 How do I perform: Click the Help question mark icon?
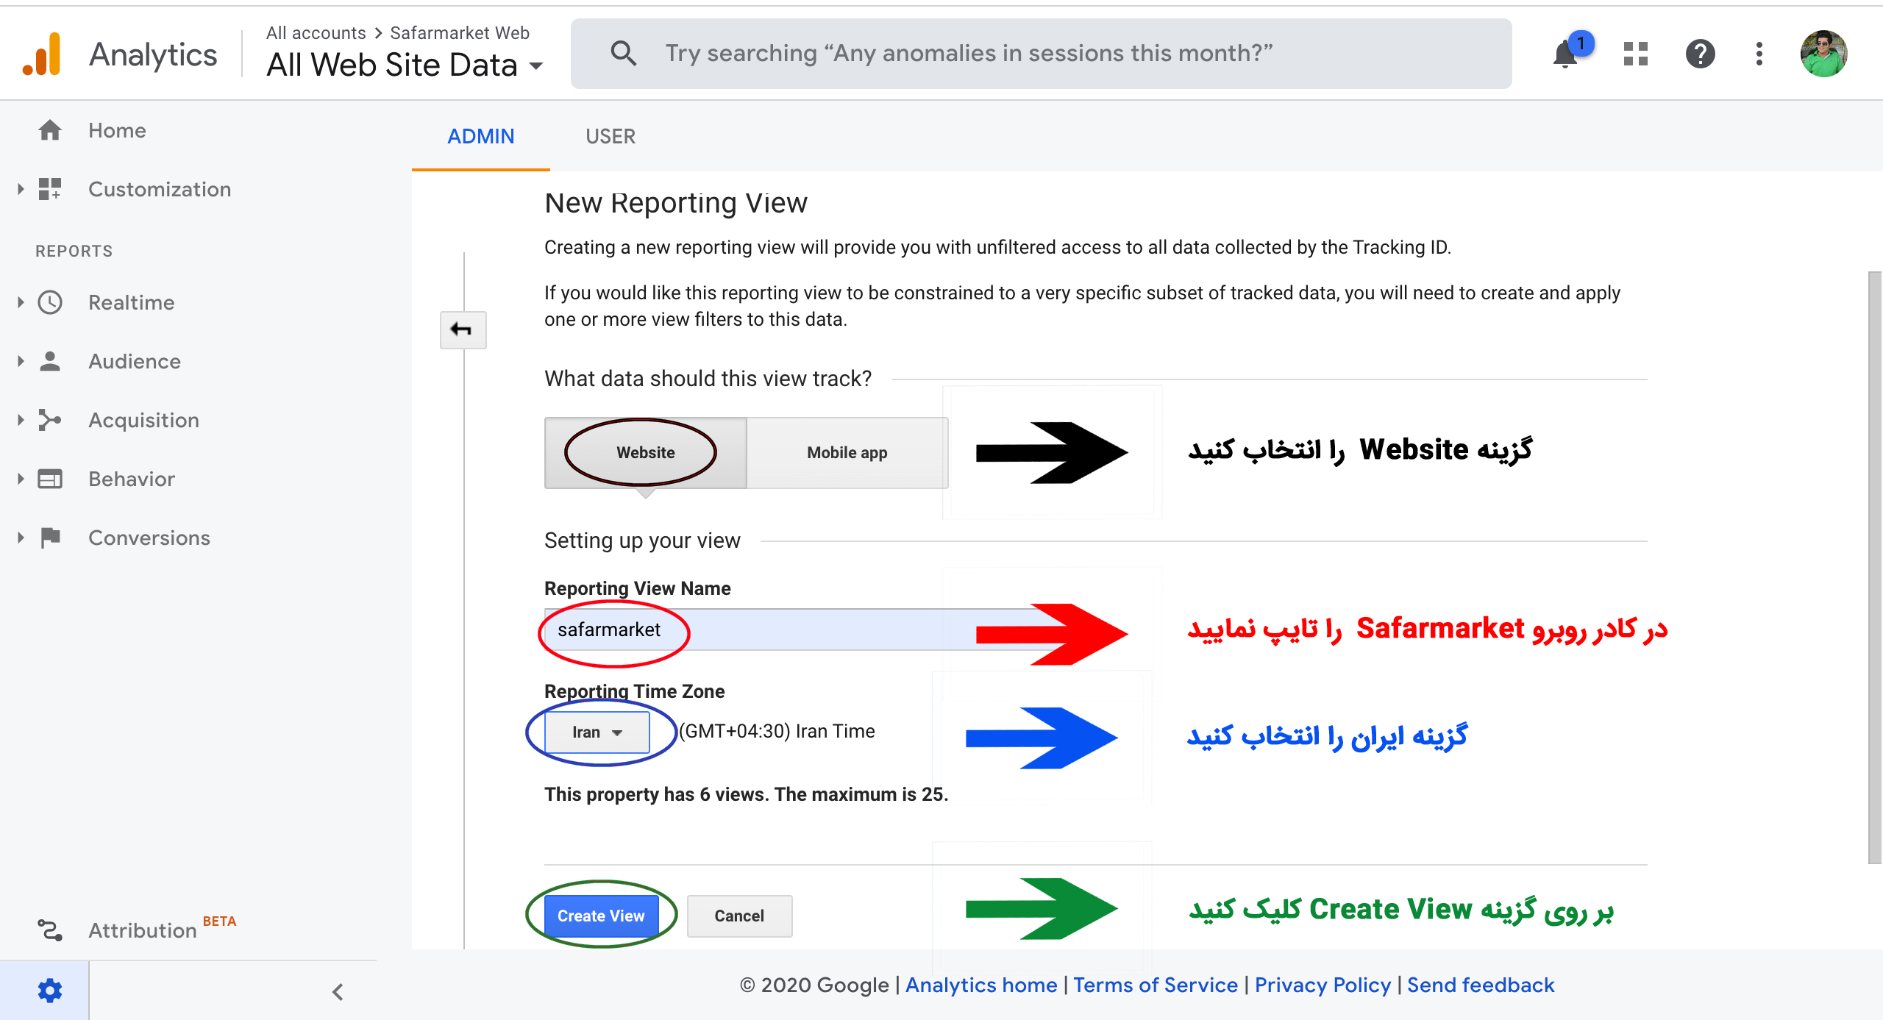coord(1697,50)
